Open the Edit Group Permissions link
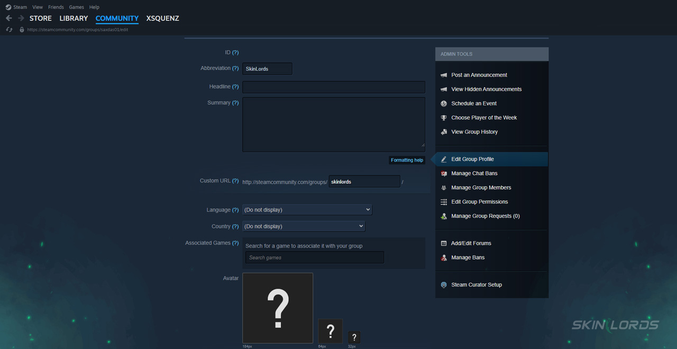 pyautogui.click(x=480, y=202)
